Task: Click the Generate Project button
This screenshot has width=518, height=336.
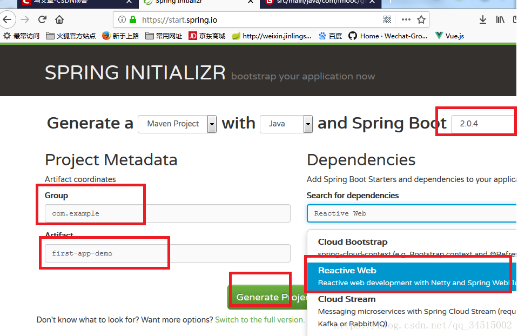Action: click(267, 297)
